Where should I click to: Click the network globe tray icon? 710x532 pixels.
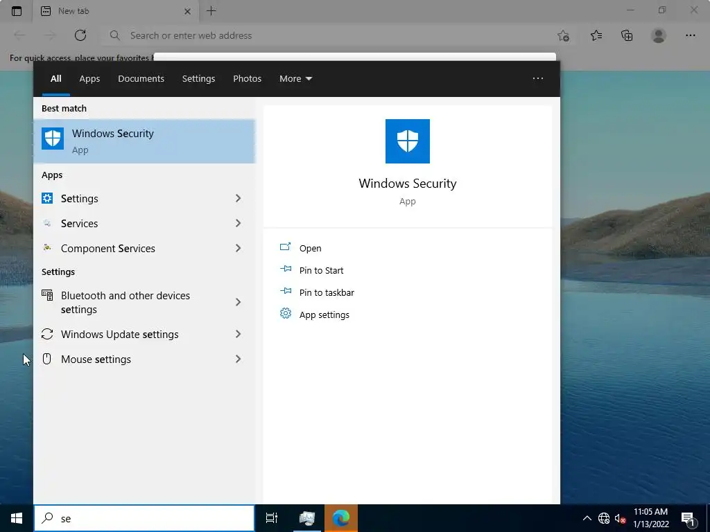pyautogui.click(x=604, y=518)
